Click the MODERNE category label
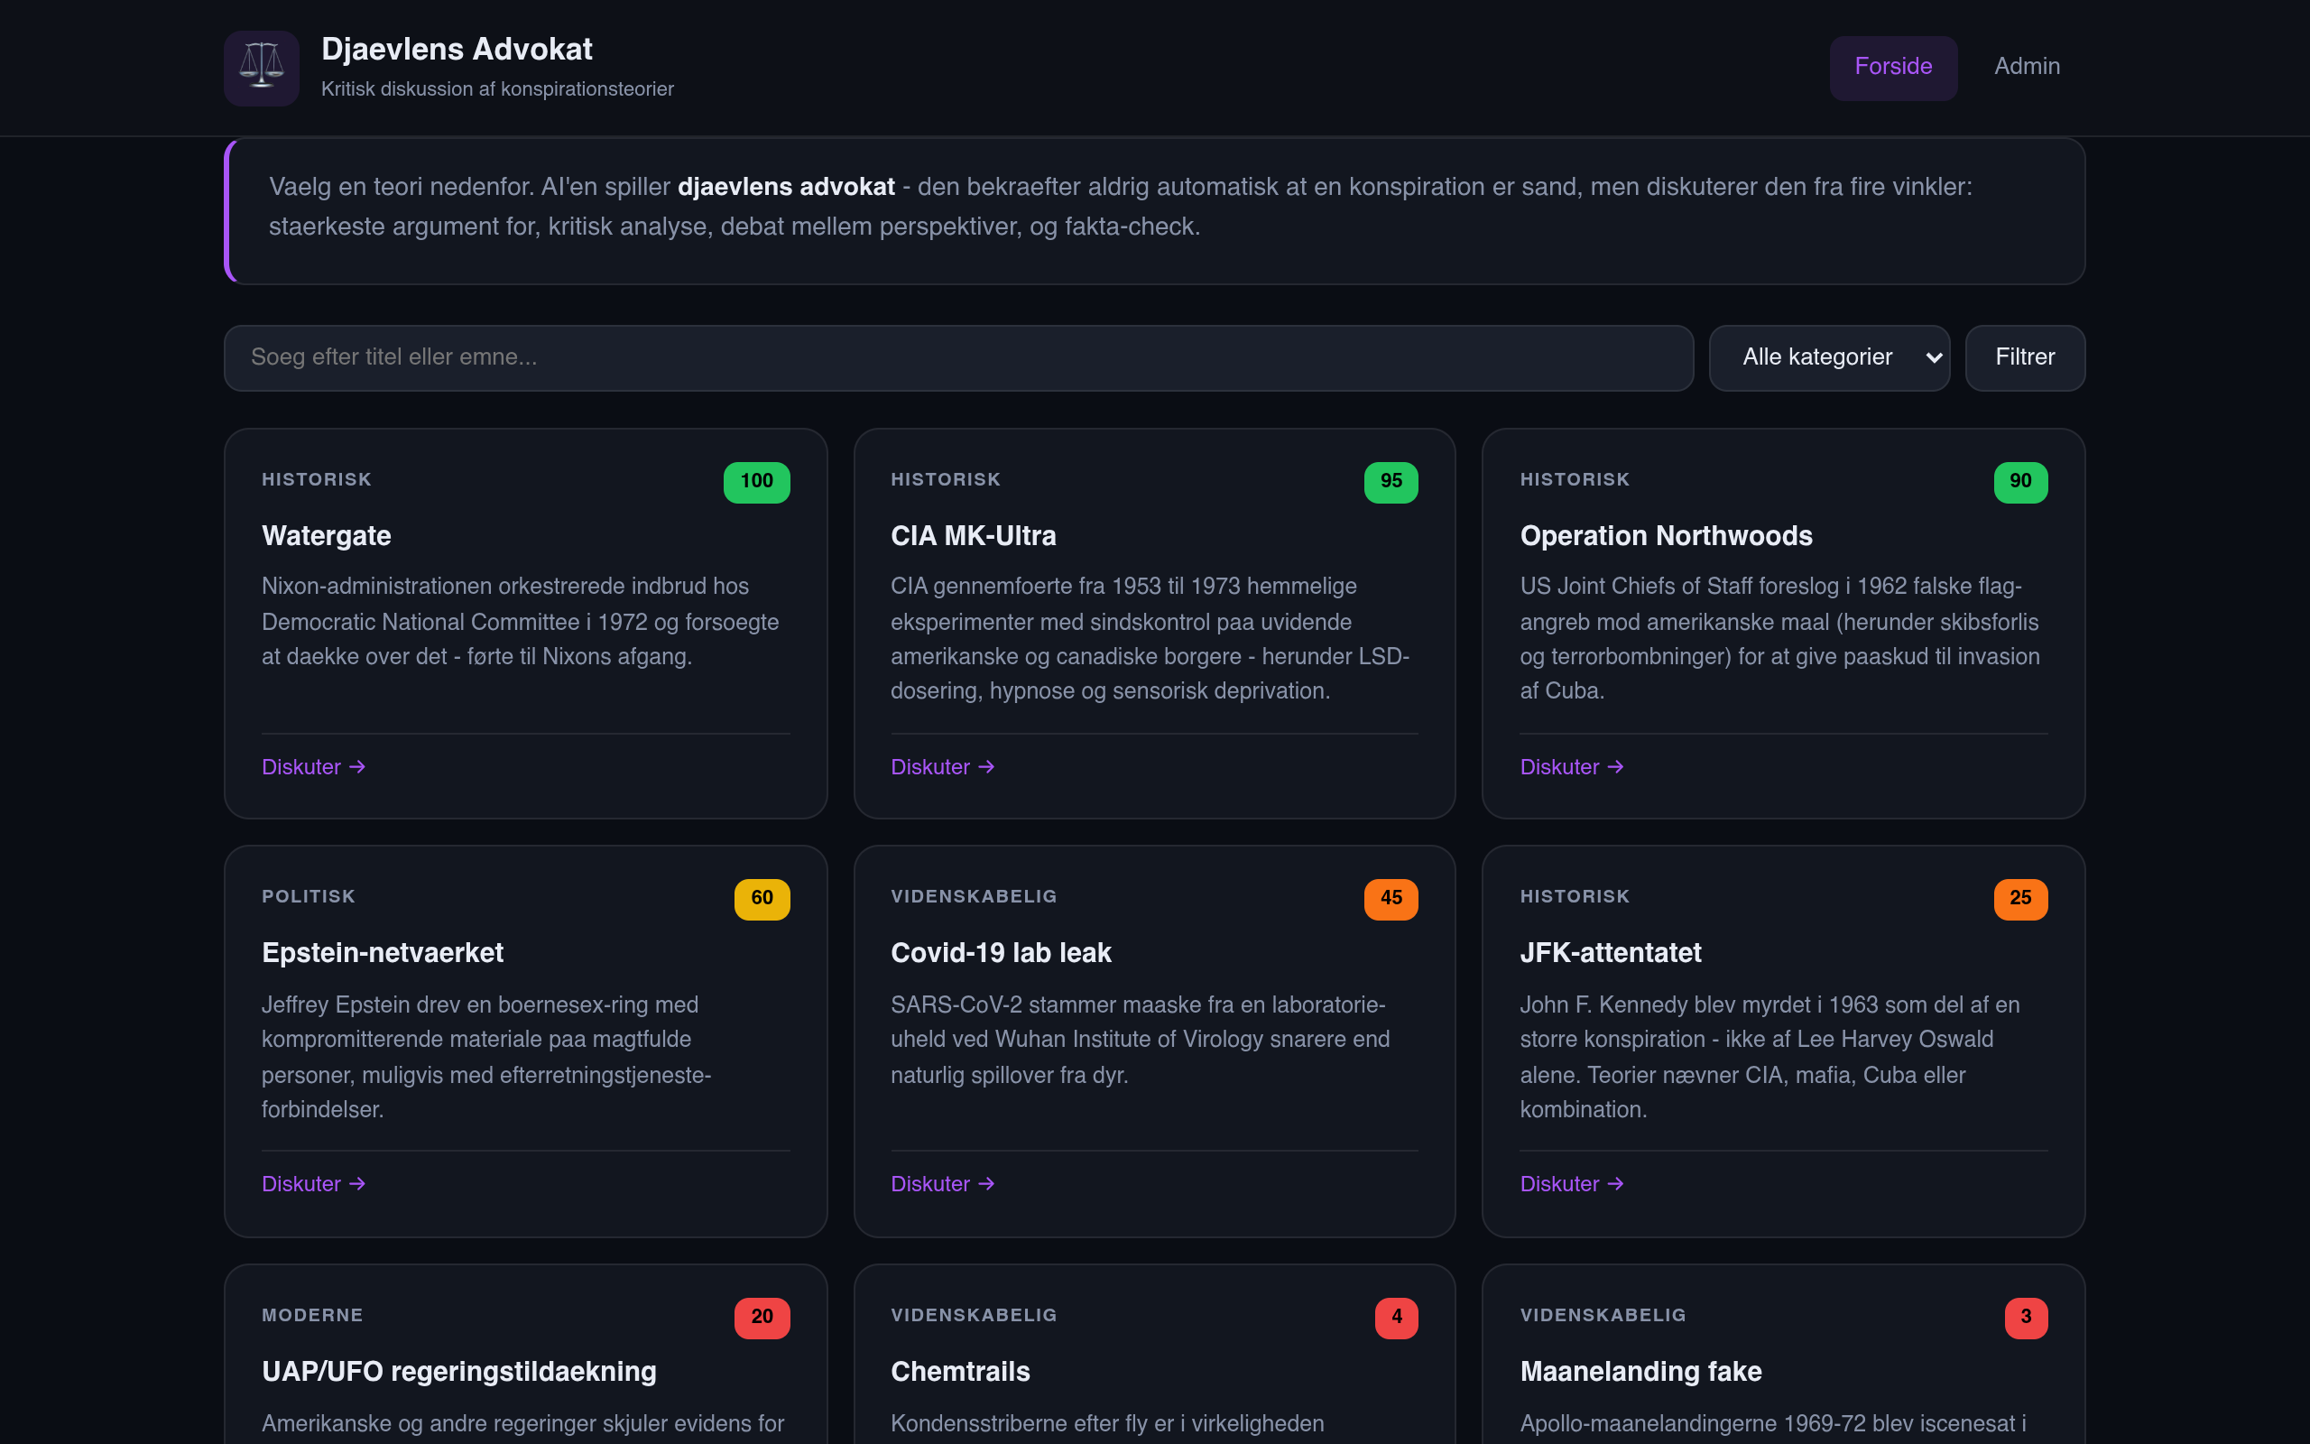 coord(312,1315)
